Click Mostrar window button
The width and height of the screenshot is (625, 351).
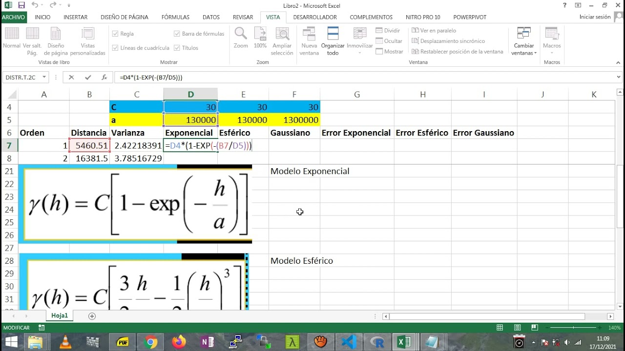[389, 52]
